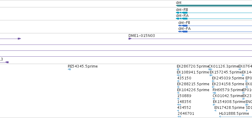252x118 pixels.
Task: Click the EK154938.5prime EST label
Action: (229, 102)
